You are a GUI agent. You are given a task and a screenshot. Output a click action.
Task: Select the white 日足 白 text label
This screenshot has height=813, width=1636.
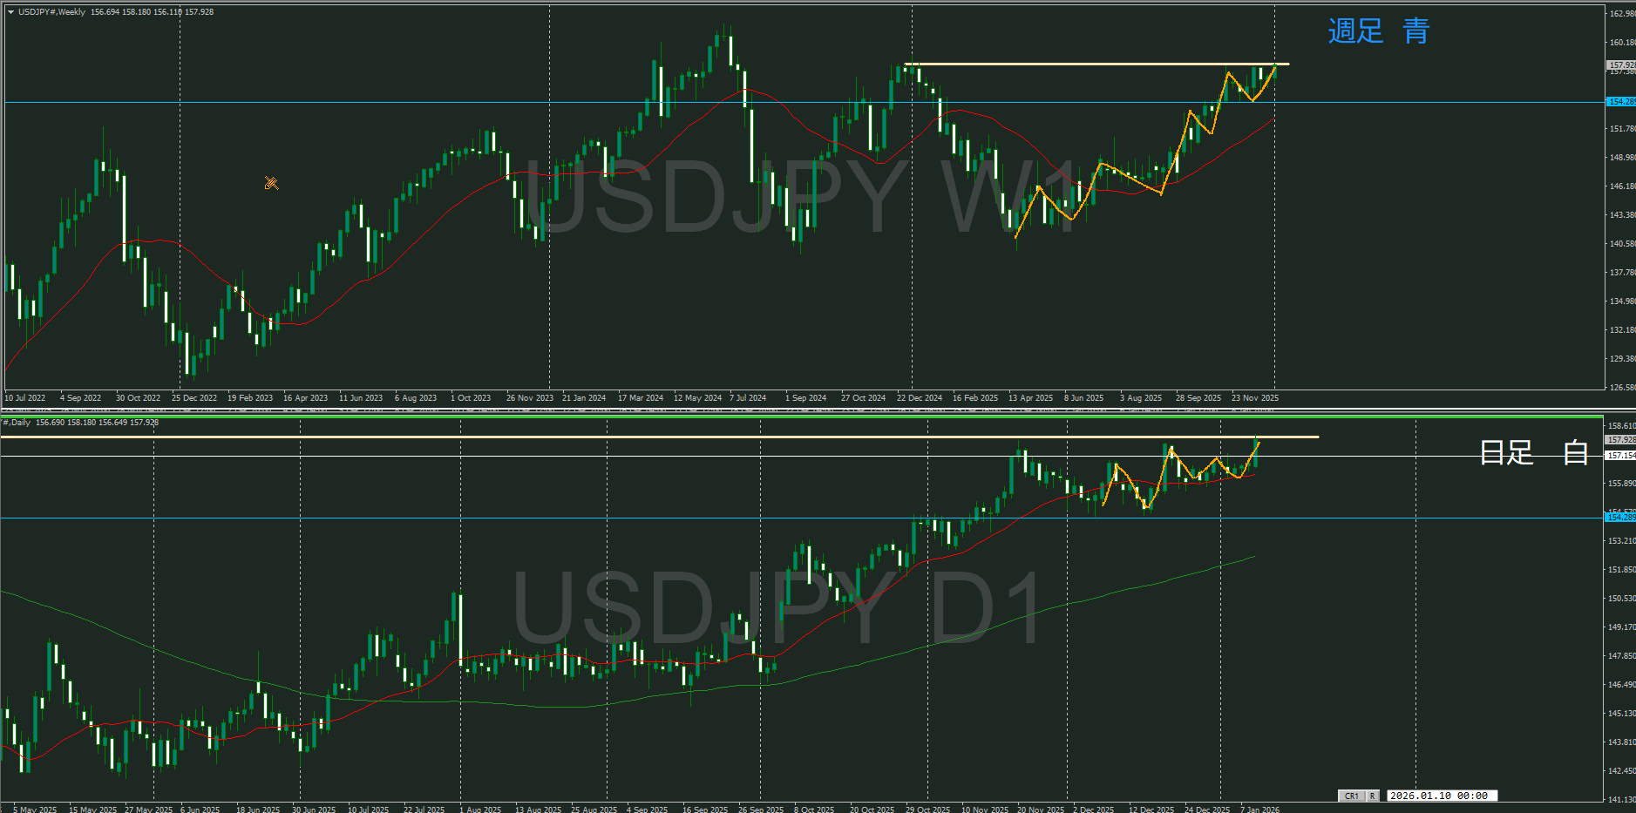[1533, 452]
